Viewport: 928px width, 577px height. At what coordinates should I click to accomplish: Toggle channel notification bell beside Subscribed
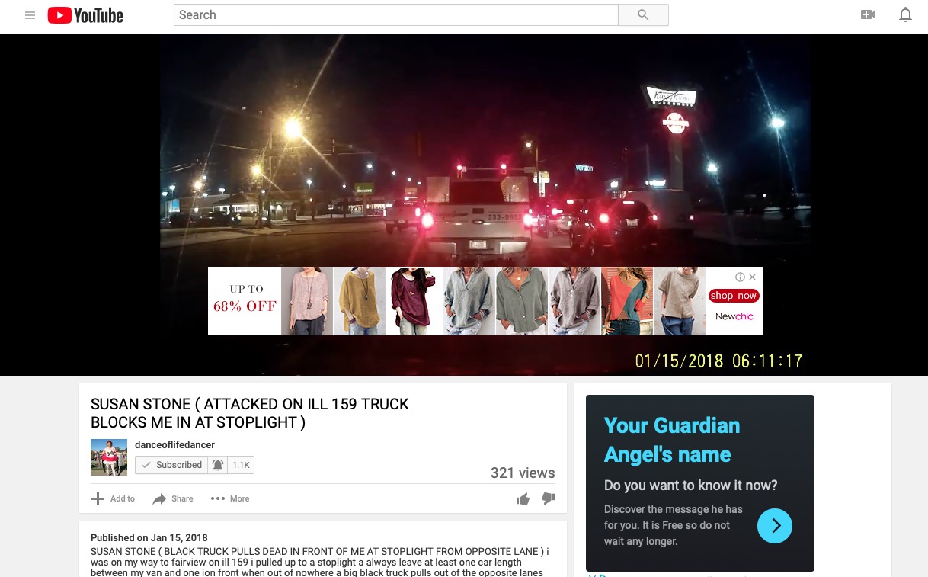pyautogui.click(x=219, y=465)
